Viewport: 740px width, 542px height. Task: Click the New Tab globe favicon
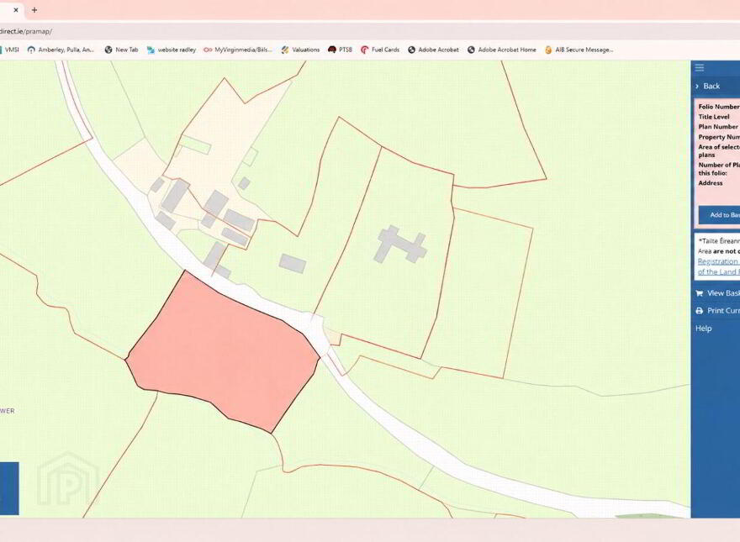click(x=108, y=50)
